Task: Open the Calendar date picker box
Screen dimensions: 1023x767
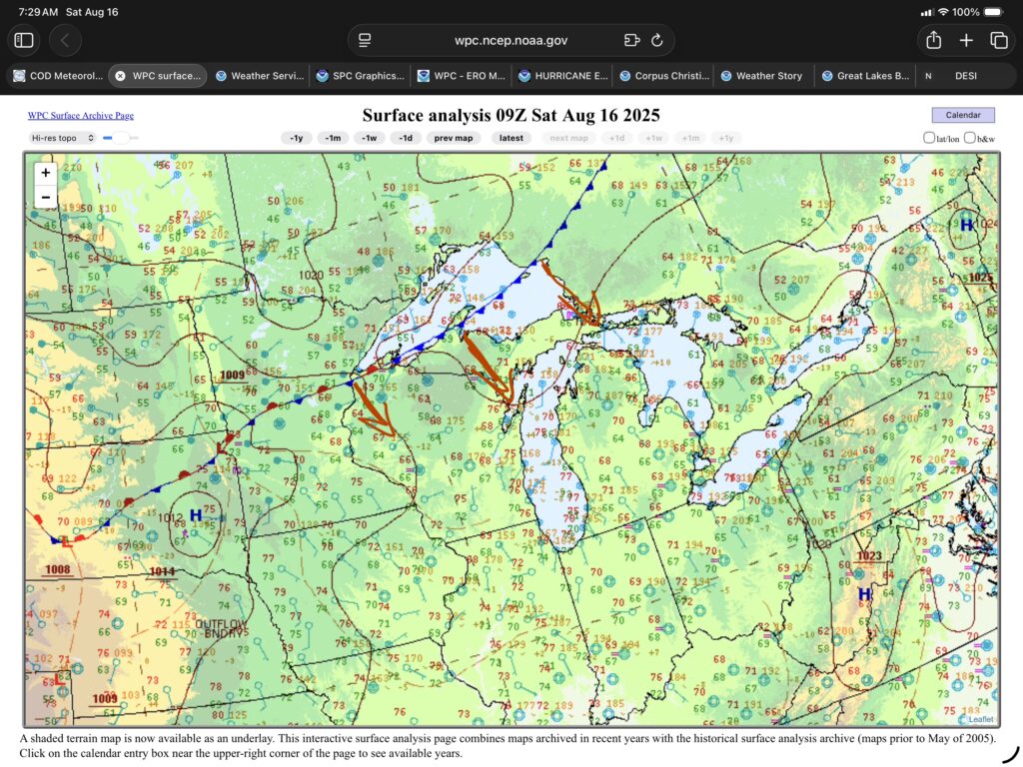Action: [963, 115]
